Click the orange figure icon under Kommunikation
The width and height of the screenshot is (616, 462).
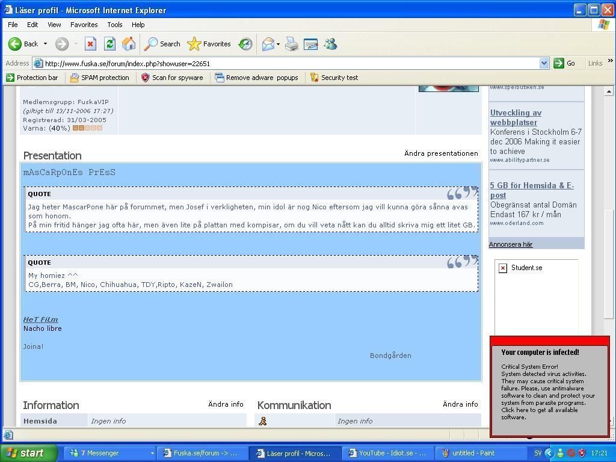click(x=263, y=421)
